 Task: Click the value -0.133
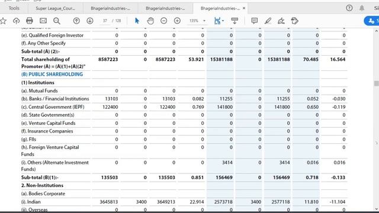(338, 177)
